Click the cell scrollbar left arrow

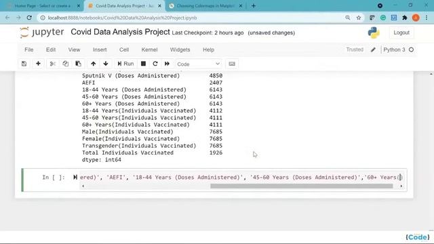click(x=83, y=186)
